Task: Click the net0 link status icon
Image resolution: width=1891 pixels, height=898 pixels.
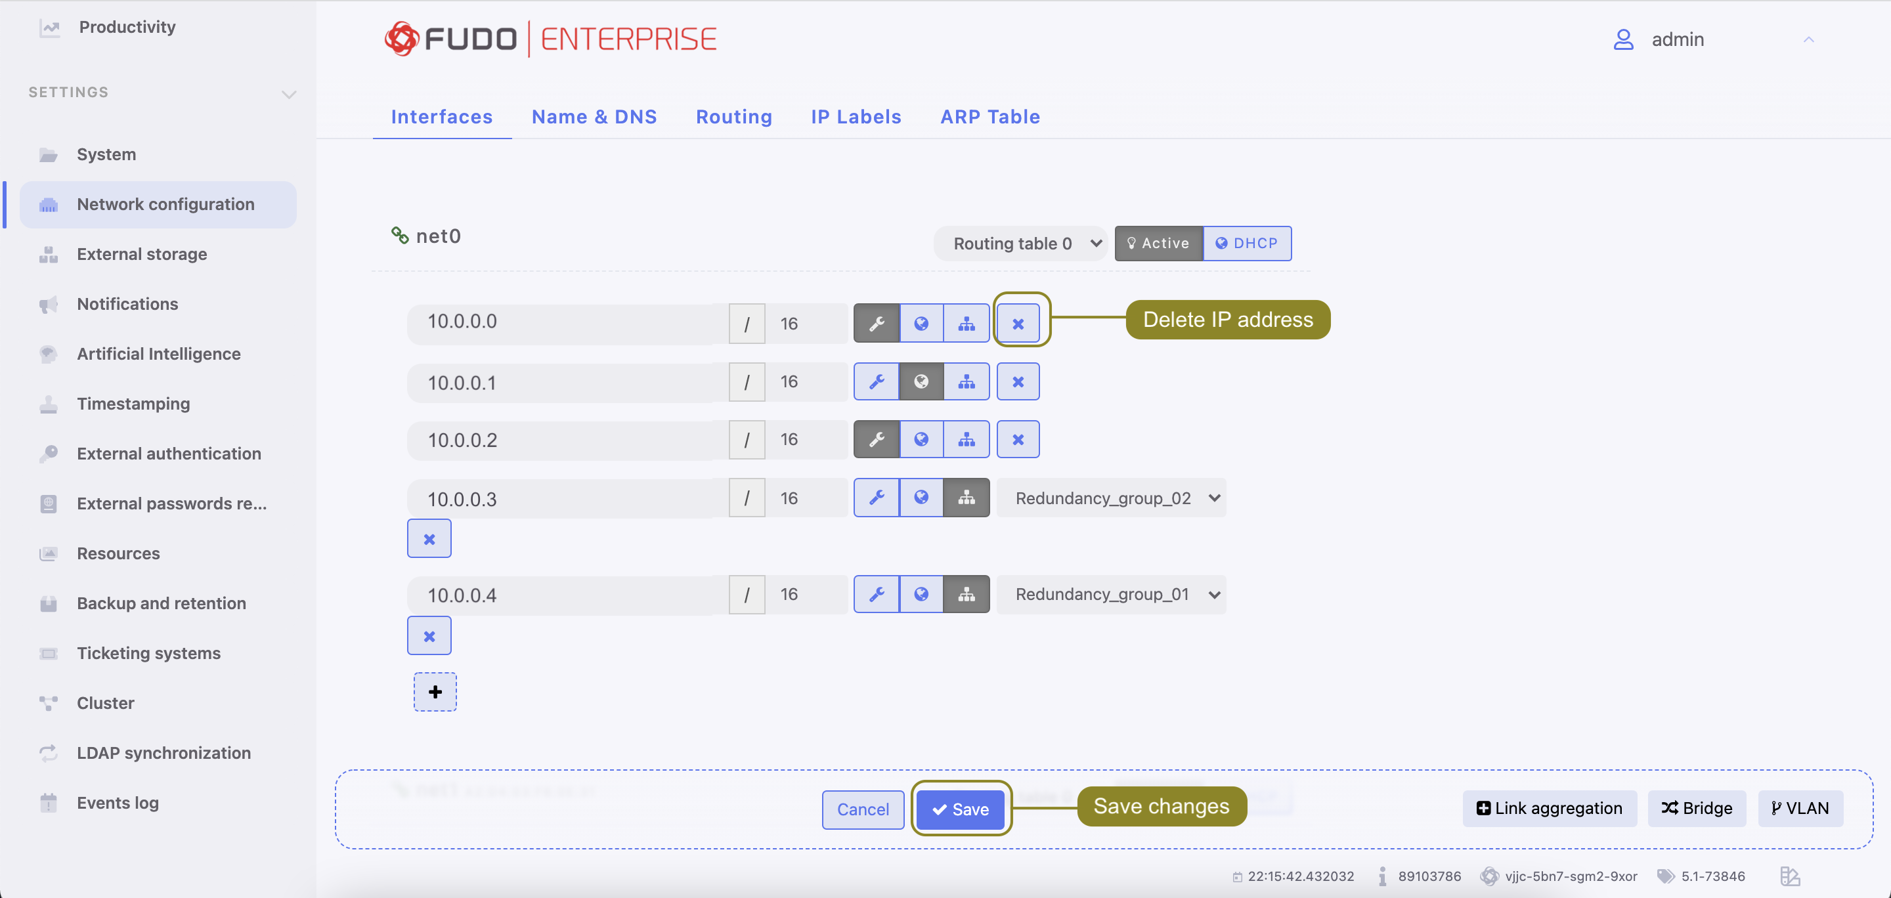Action: point(400,236)
